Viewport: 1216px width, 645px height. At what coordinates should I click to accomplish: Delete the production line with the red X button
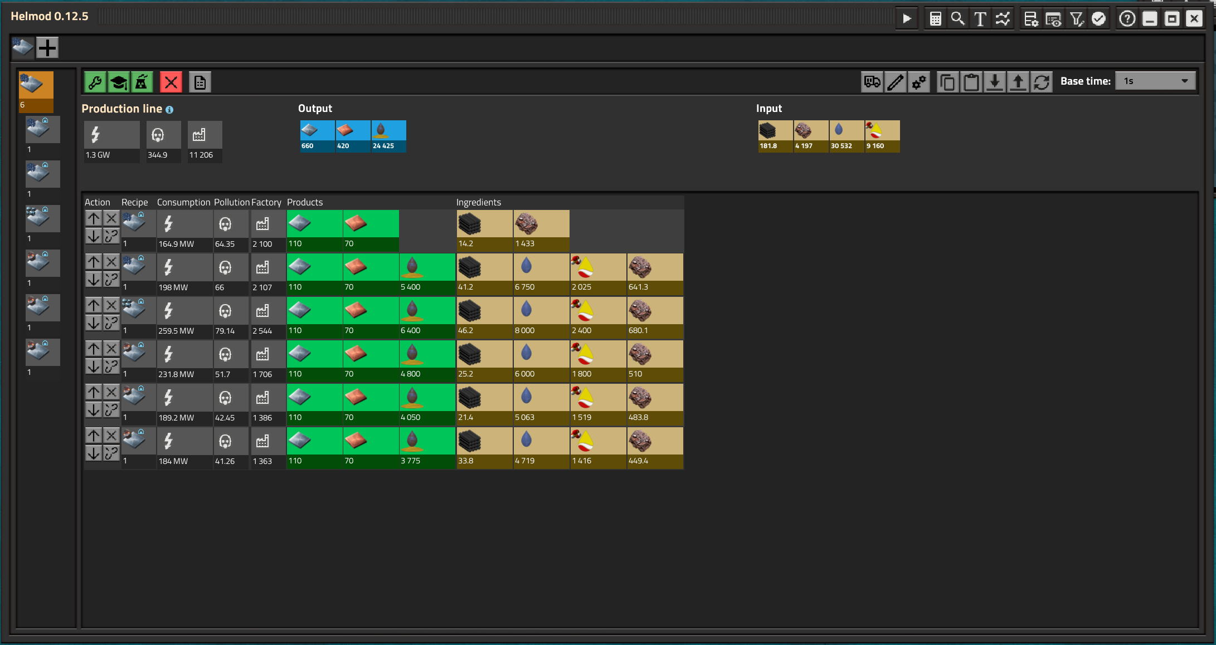click(171, 82)
